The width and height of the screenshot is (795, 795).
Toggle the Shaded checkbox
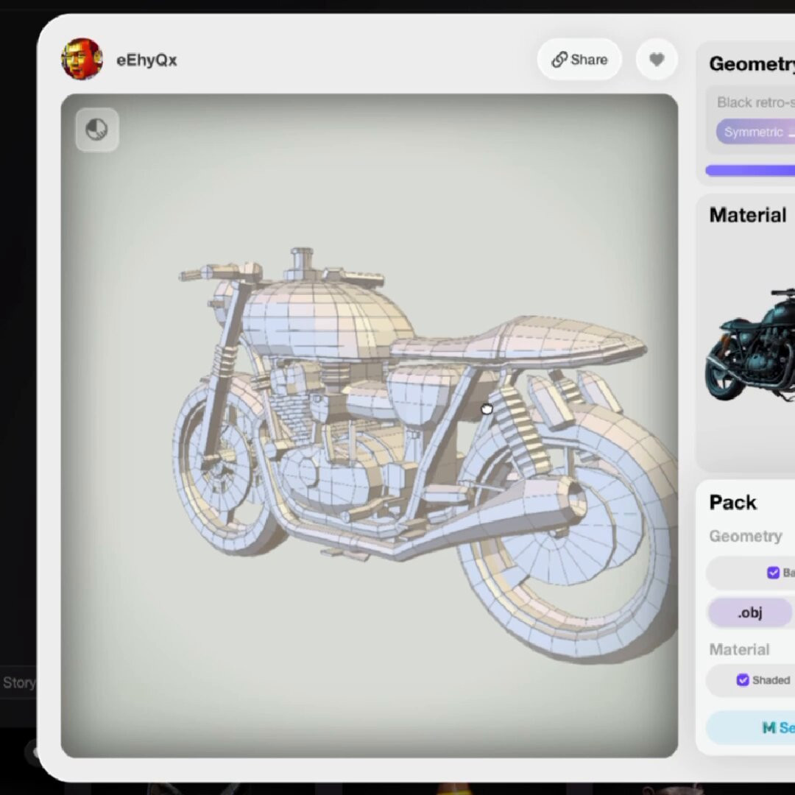point(742,680)
